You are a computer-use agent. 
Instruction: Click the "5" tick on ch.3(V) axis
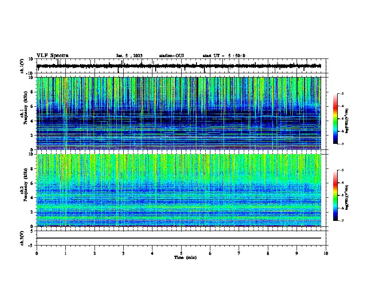32,231
